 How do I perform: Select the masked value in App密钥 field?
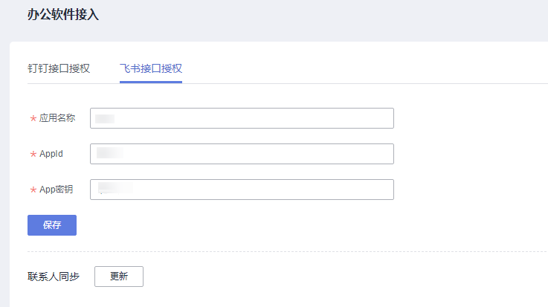[x=115, y=188]
